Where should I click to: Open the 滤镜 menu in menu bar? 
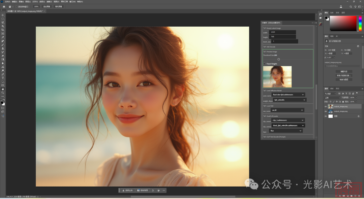point(49,1)
